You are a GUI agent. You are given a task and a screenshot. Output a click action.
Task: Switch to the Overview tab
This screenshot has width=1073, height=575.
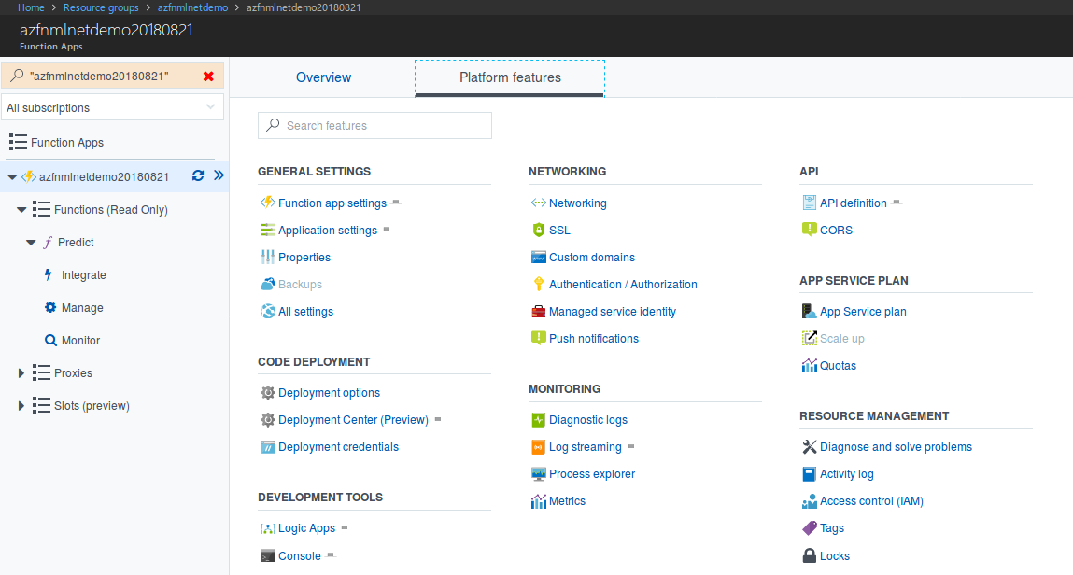(323, 77)
